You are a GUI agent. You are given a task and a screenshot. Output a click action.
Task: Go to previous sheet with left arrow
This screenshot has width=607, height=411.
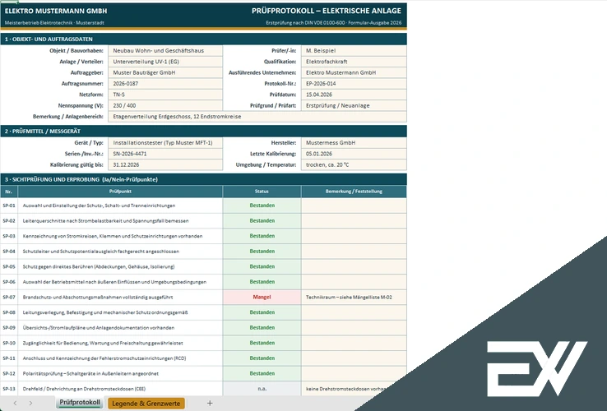point(15,404)
